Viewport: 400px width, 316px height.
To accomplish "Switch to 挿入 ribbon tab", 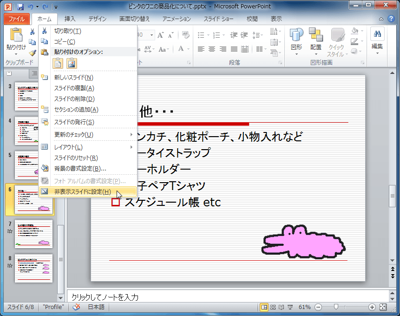I will tap(70, 19).
